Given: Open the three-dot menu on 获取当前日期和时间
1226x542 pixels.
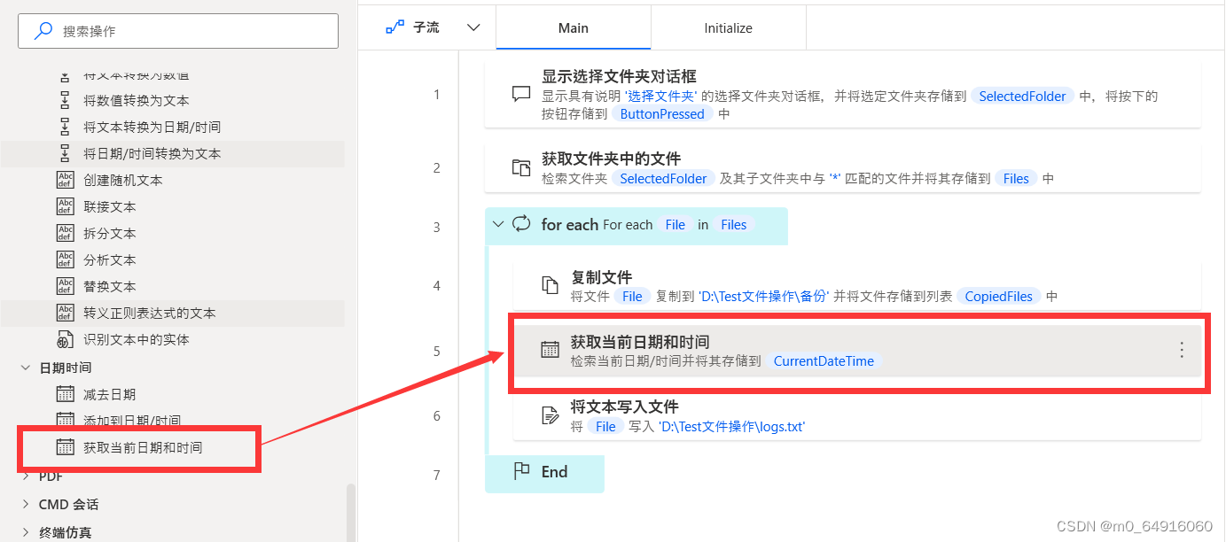Looking at the screenshot, I should point(1182,351).
